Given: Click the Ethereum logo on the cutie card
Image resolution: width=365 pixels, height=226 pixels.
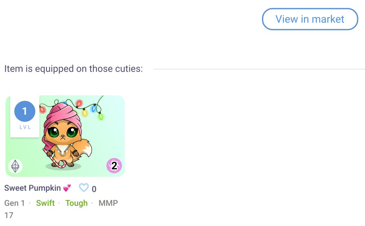Looking at the screenshot, I should [x=15, y=166].
